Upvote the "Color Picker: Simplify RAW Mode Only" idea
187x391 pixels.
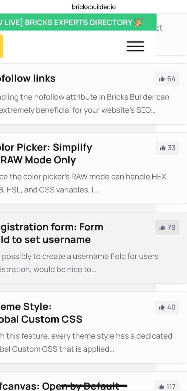click(x=167, y=148)
